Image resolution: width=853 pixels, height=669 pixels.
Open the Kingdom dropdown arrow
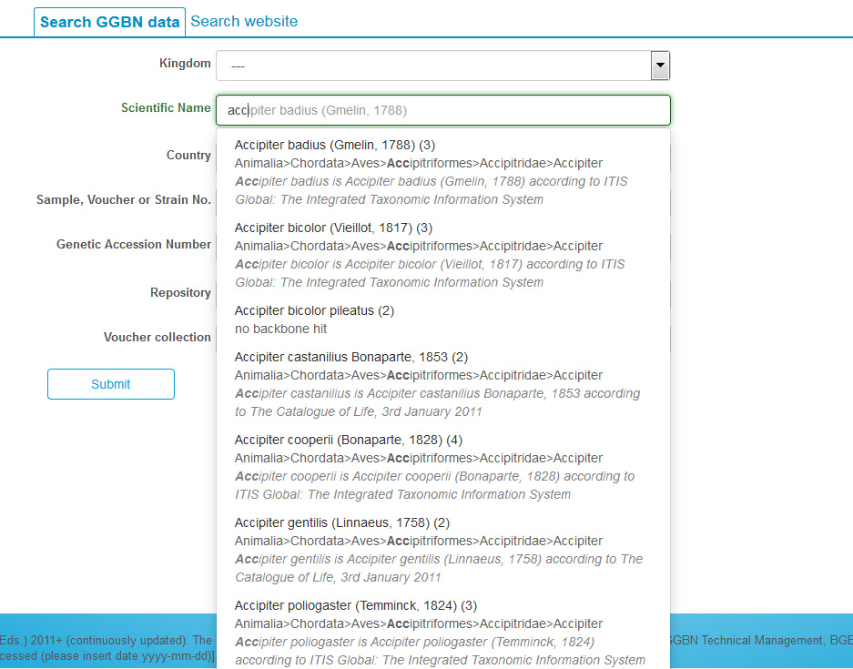click(660, 66)
